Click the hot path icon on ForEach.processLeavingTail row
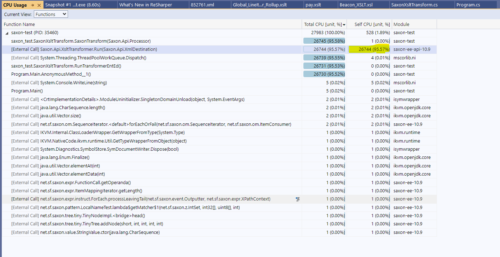This screenshot has height=257, width=500. pos(298,199)
